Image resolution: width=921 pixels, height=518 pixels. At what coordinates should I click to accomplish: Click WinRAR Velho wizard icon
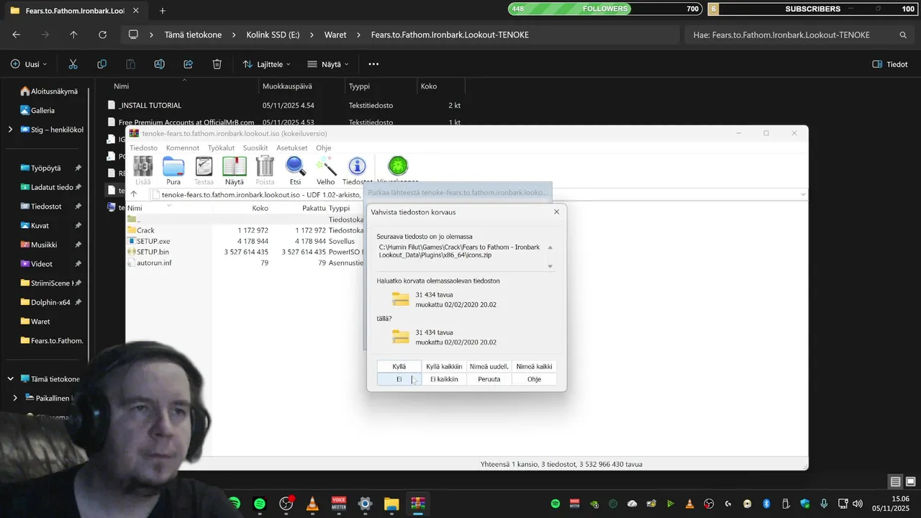pos(326,171)
